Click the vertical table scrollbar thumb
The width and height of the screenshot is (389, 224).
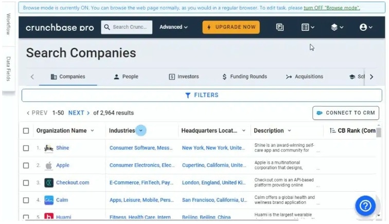(378, 133)
